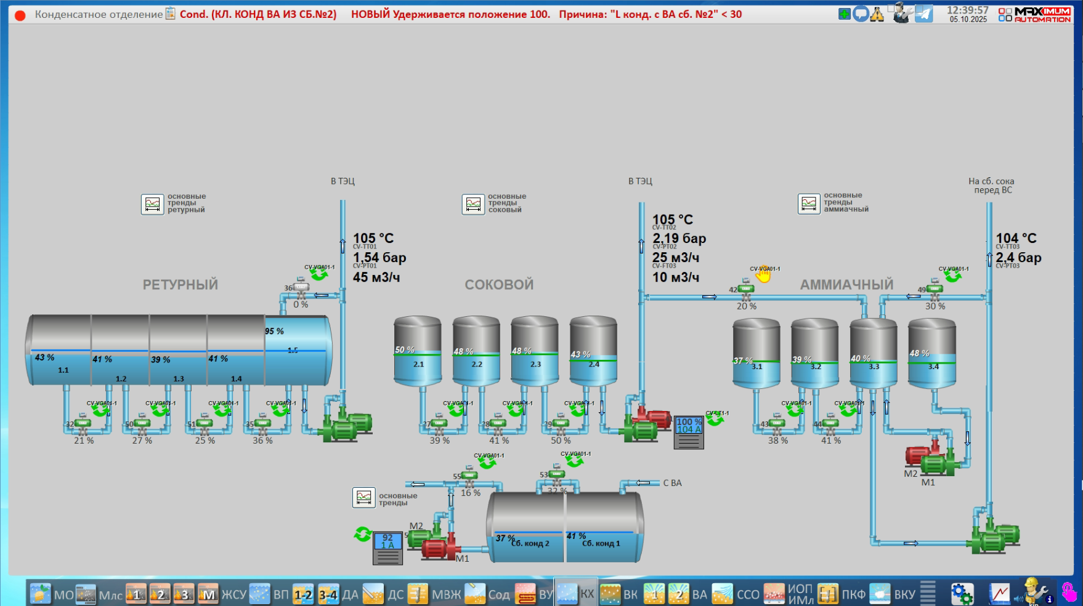Image resolution: width=1083 pixels, height=606 pixels.
Task: Open the frequency drive panel showing 92
Action: (x=387, y=548)
